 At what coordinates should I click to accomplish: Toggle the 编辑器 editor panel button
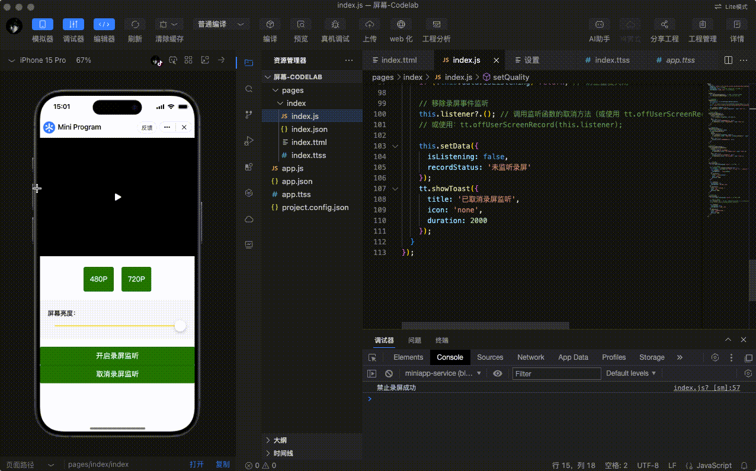pos(104,24)
